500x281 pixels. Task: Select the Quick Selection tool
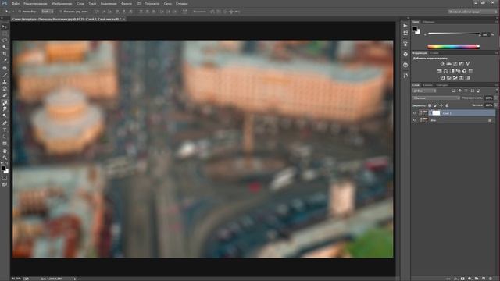pyautogui.click(x=5, y=47)
